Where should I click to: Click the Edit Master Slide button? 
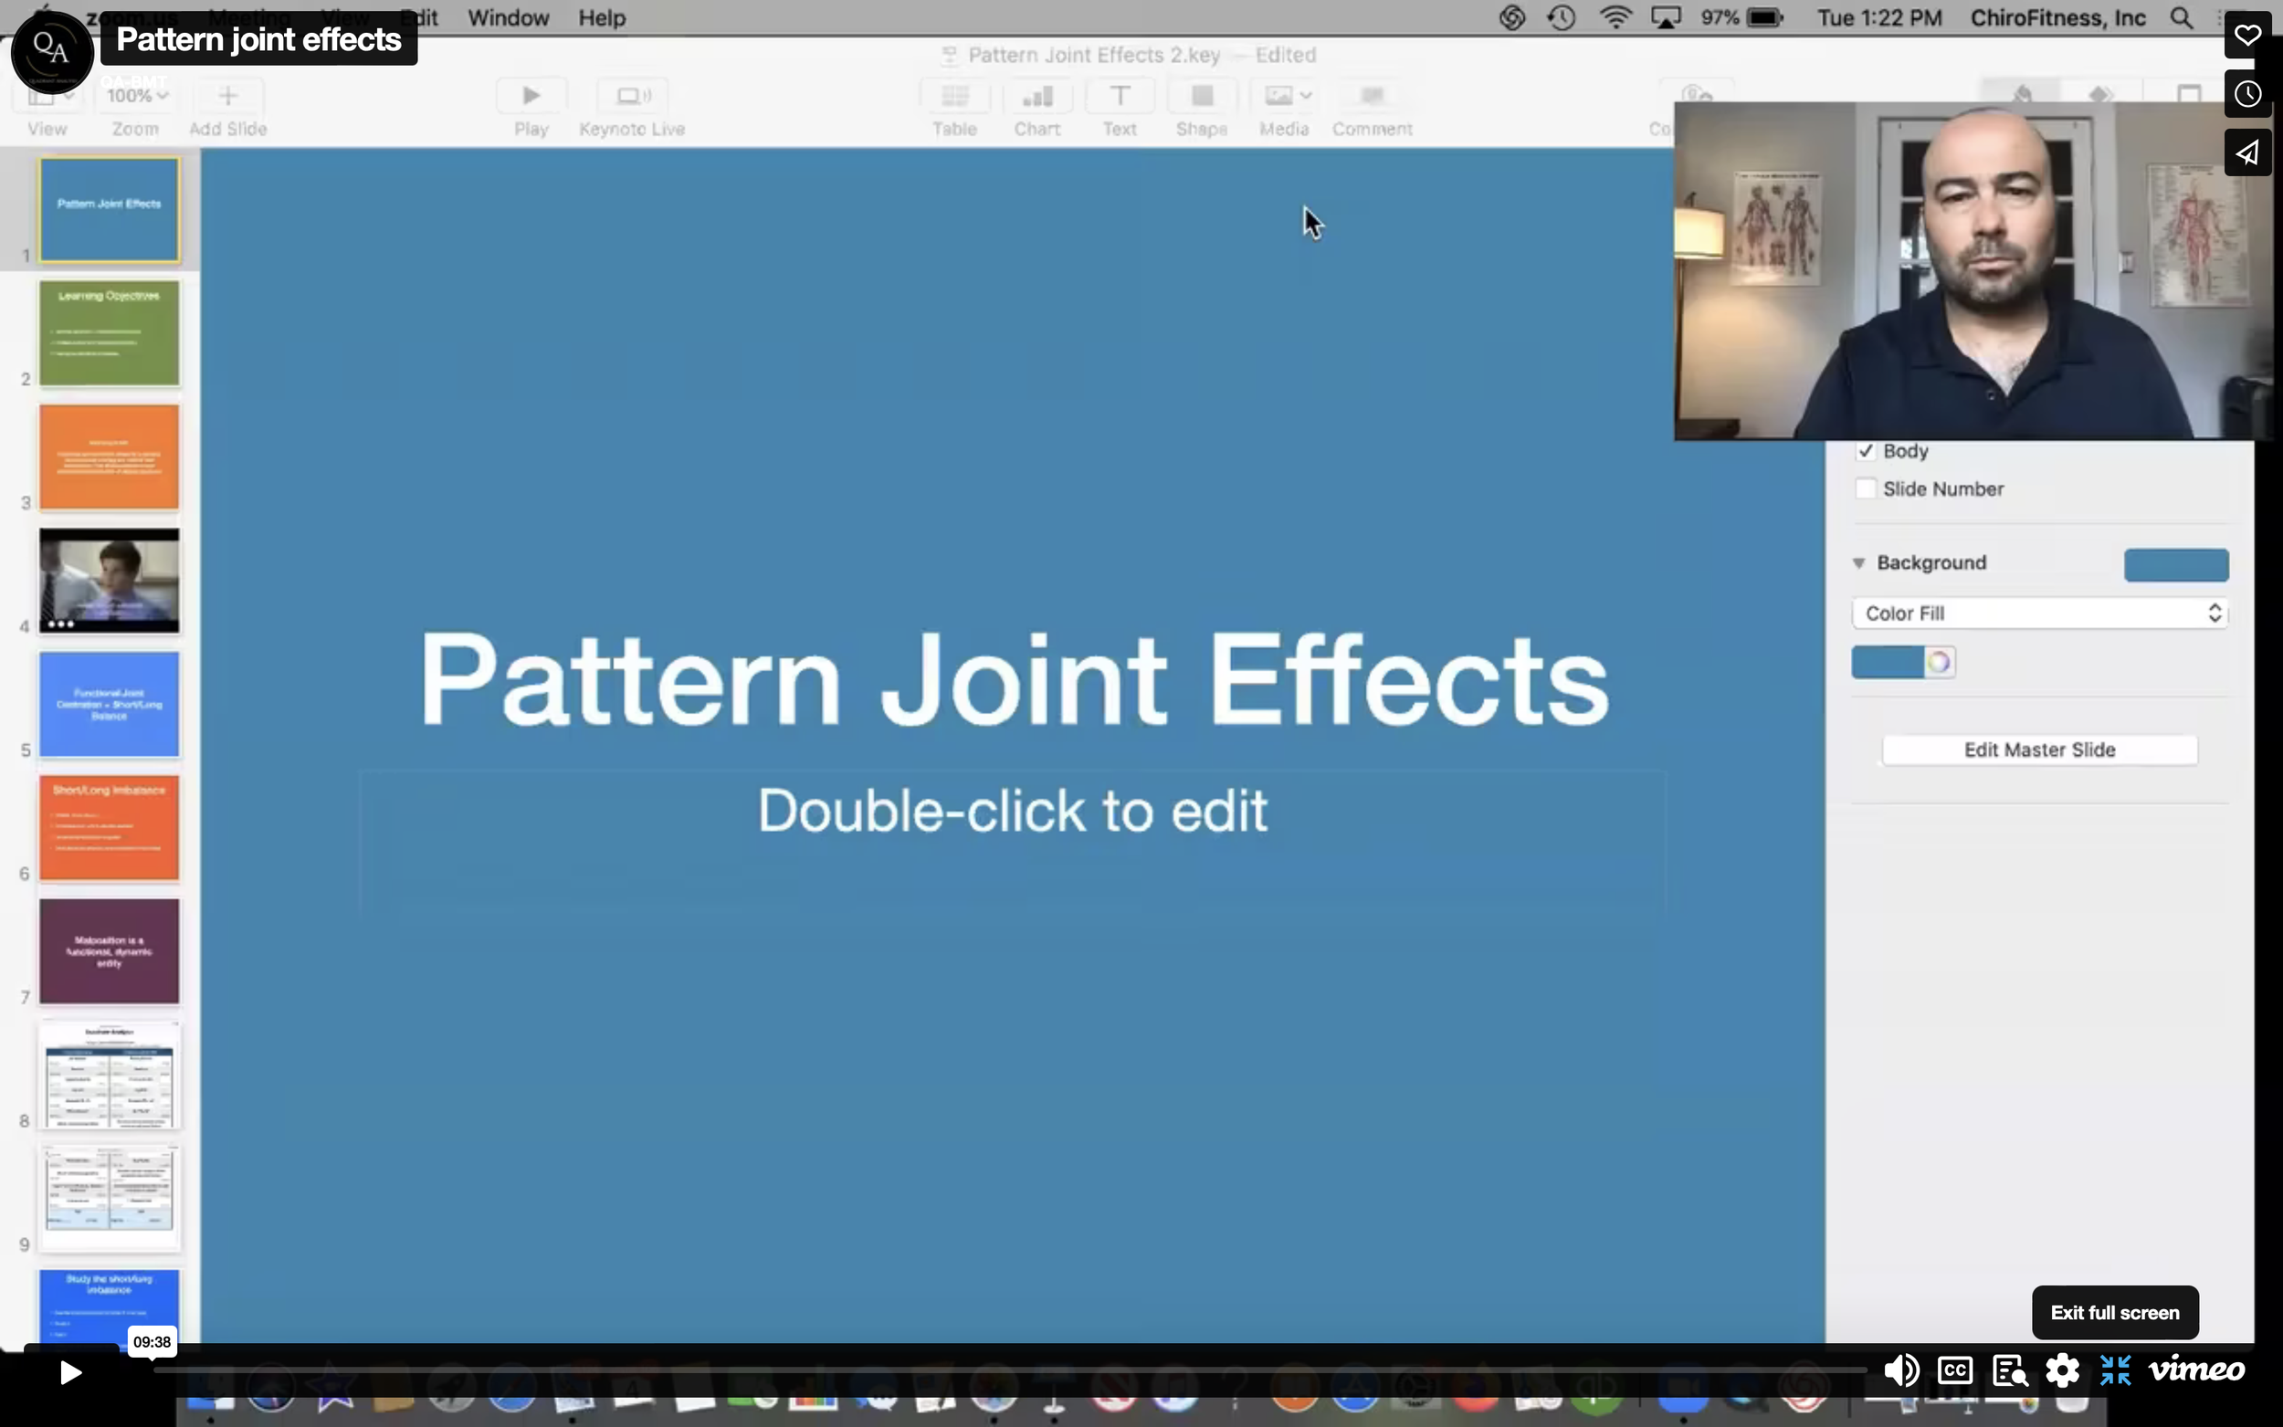pyautogui.click(x=2038, y=750)
